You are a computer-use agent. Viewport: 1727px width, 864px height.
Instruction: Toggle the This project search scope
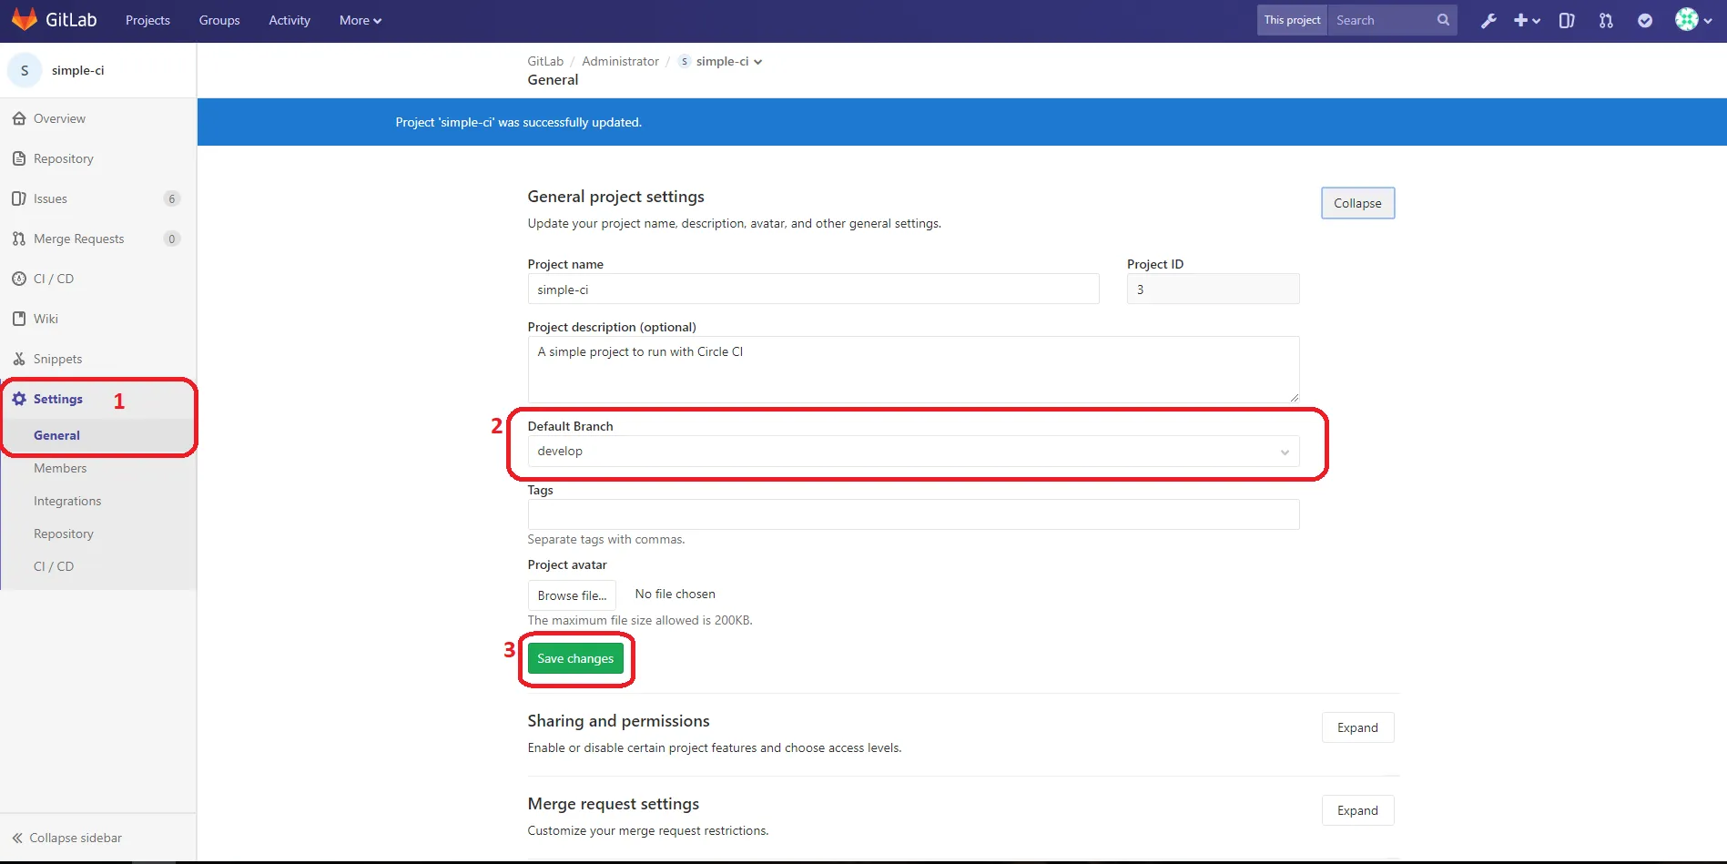[x=1291, y=19]
